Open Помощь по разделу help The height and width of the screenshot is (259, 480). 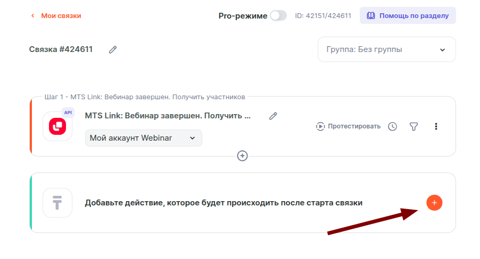tap(408, 16)
